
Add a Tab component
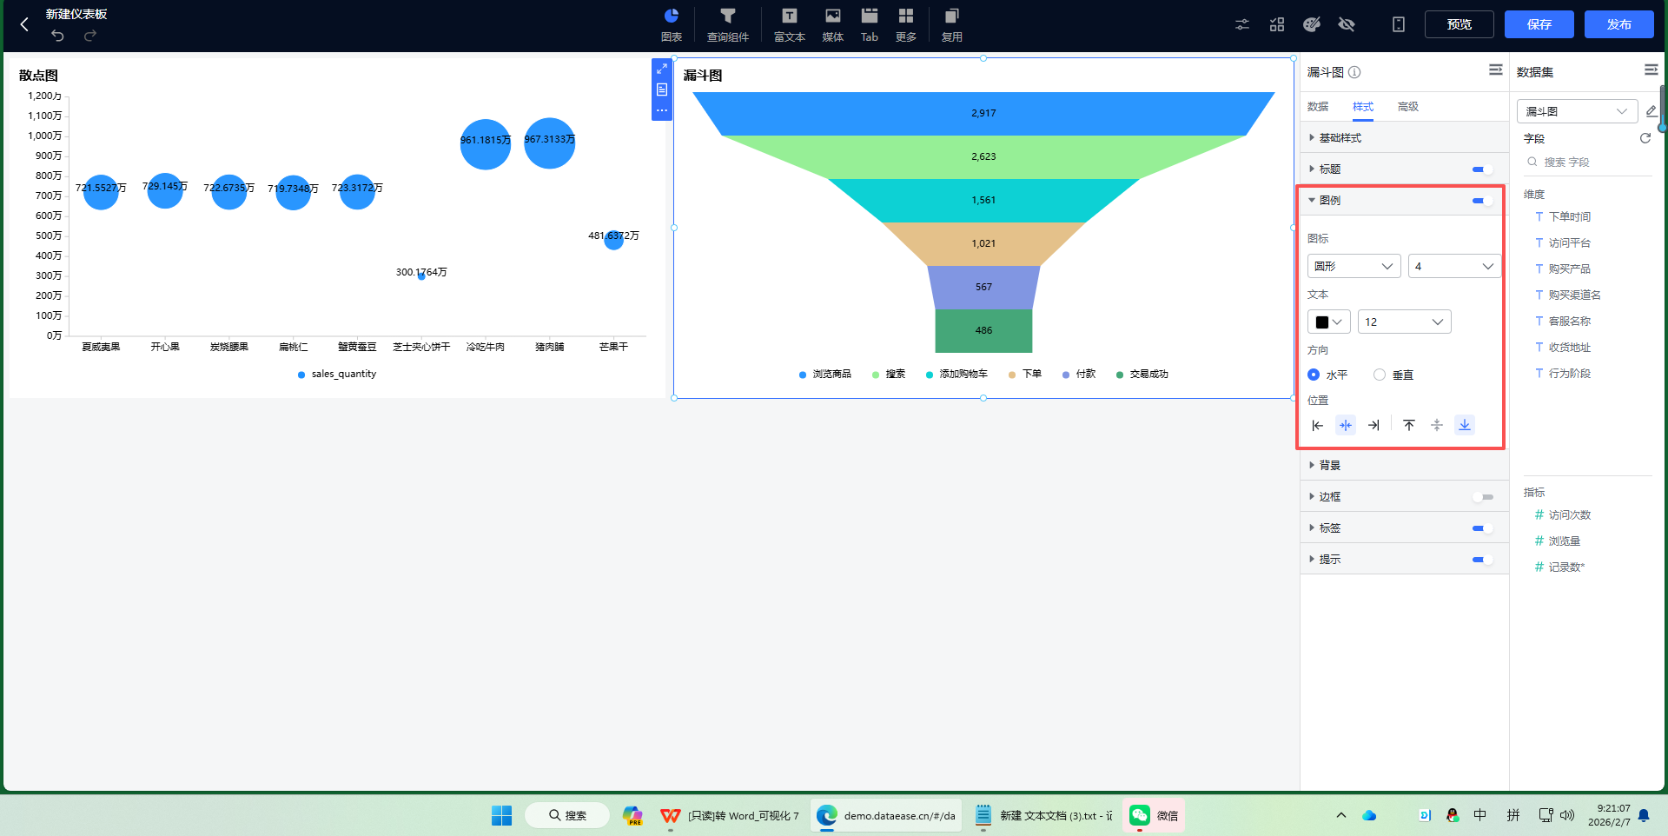click(870, 24)
